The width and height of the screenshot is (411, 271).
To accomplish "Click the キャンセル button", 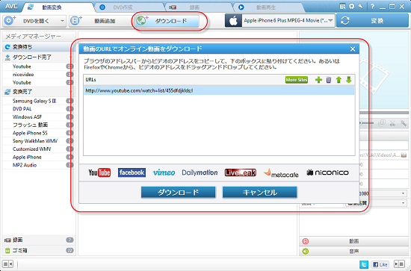I will [260, 193].
